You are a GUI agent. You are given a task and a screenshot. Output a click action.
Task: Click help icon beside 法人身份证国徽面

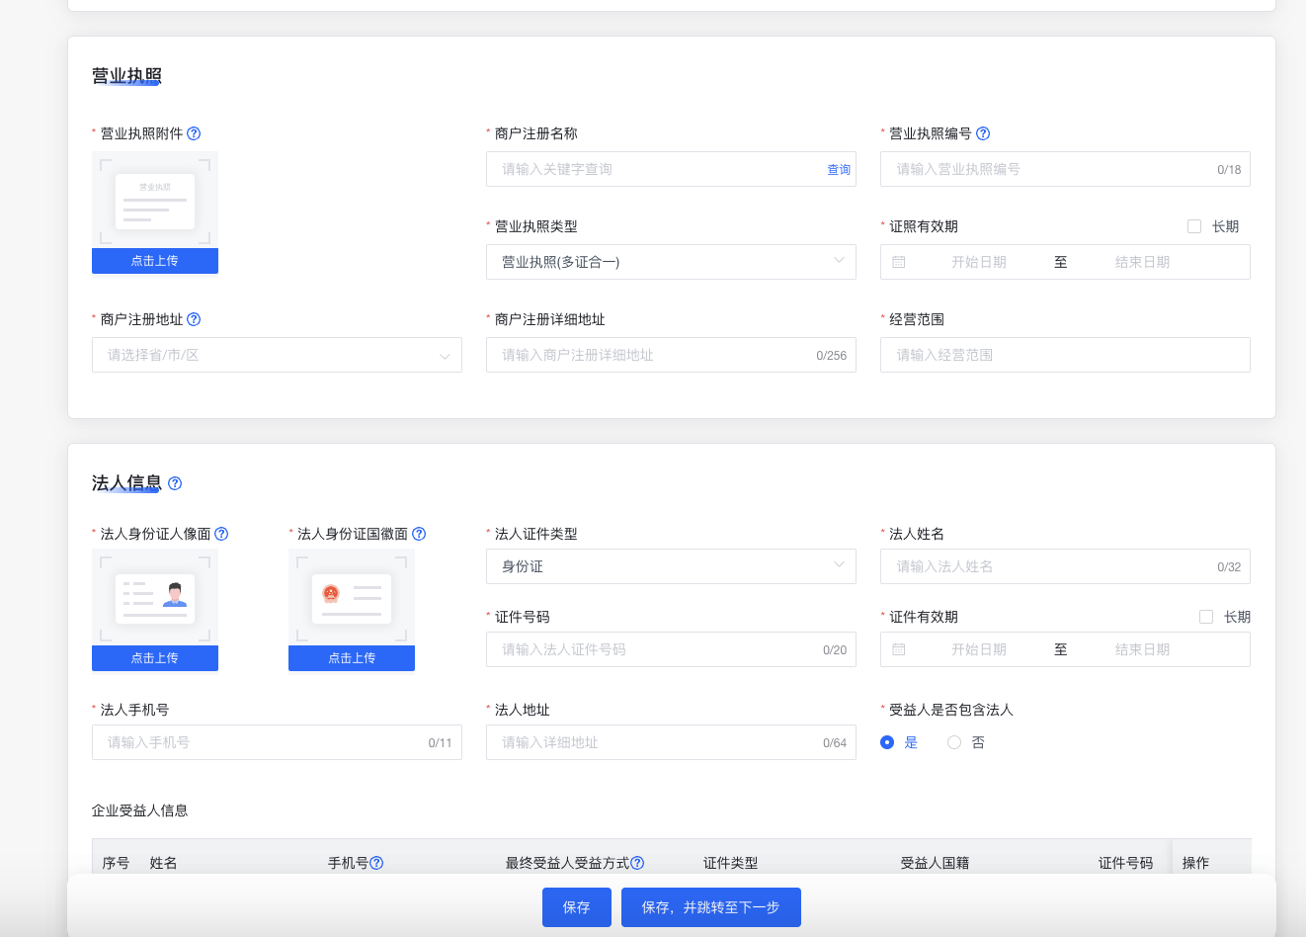(x=419, y=534)
